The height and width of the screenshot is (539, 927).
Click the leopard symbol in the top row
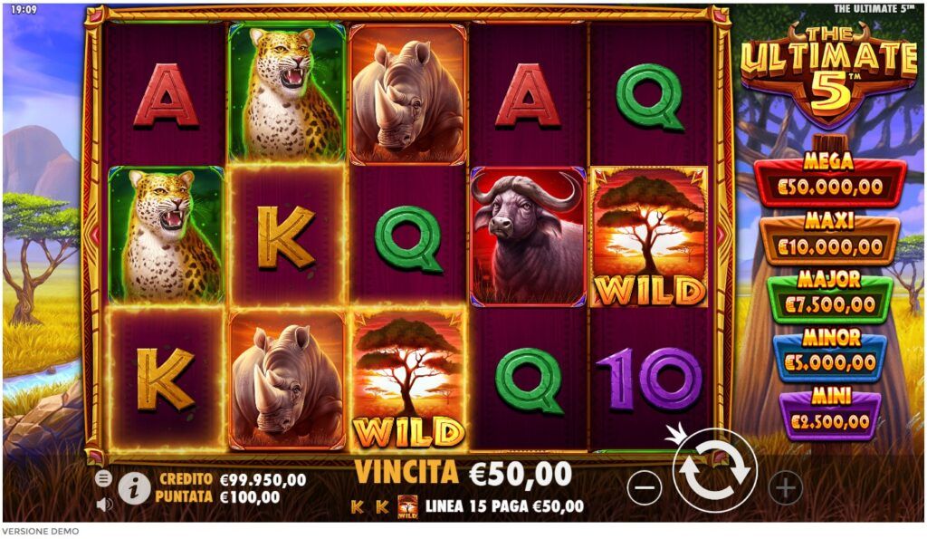point(287,93)
